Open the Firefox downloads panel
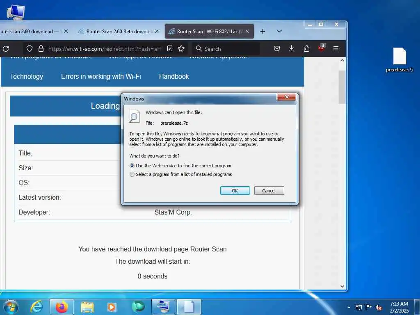Screen dimensions: 420x315 pyautogui.click(x=292, y=48)
